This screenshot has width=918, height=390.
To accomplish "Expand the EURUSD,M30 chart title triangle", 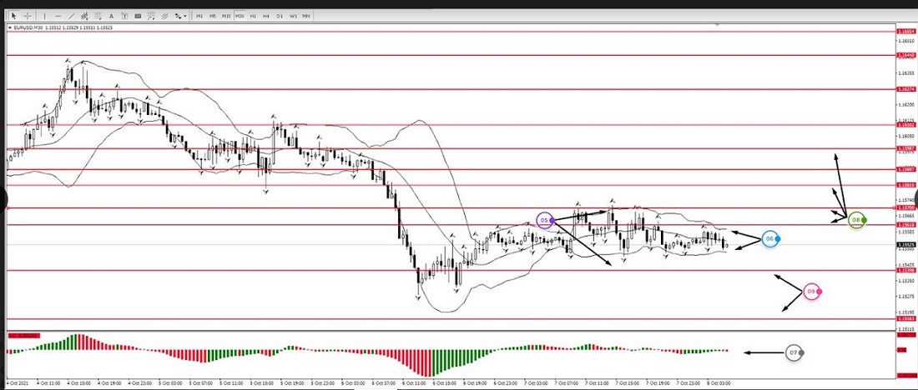I will click(10, 27).
